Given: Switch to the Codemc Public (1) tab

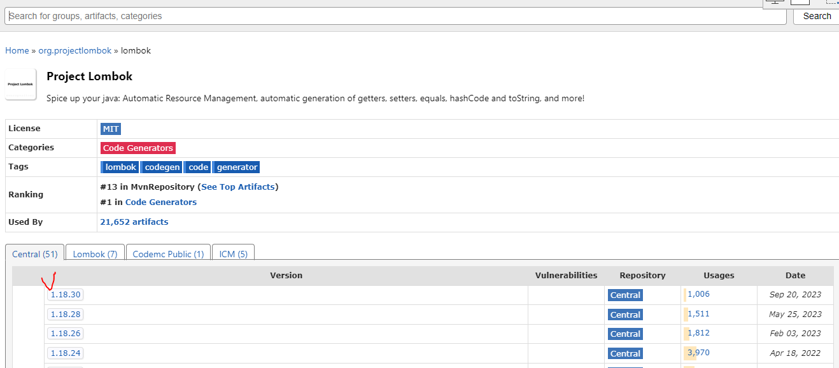Looking at the screenshot, I should tap(168, 254).
